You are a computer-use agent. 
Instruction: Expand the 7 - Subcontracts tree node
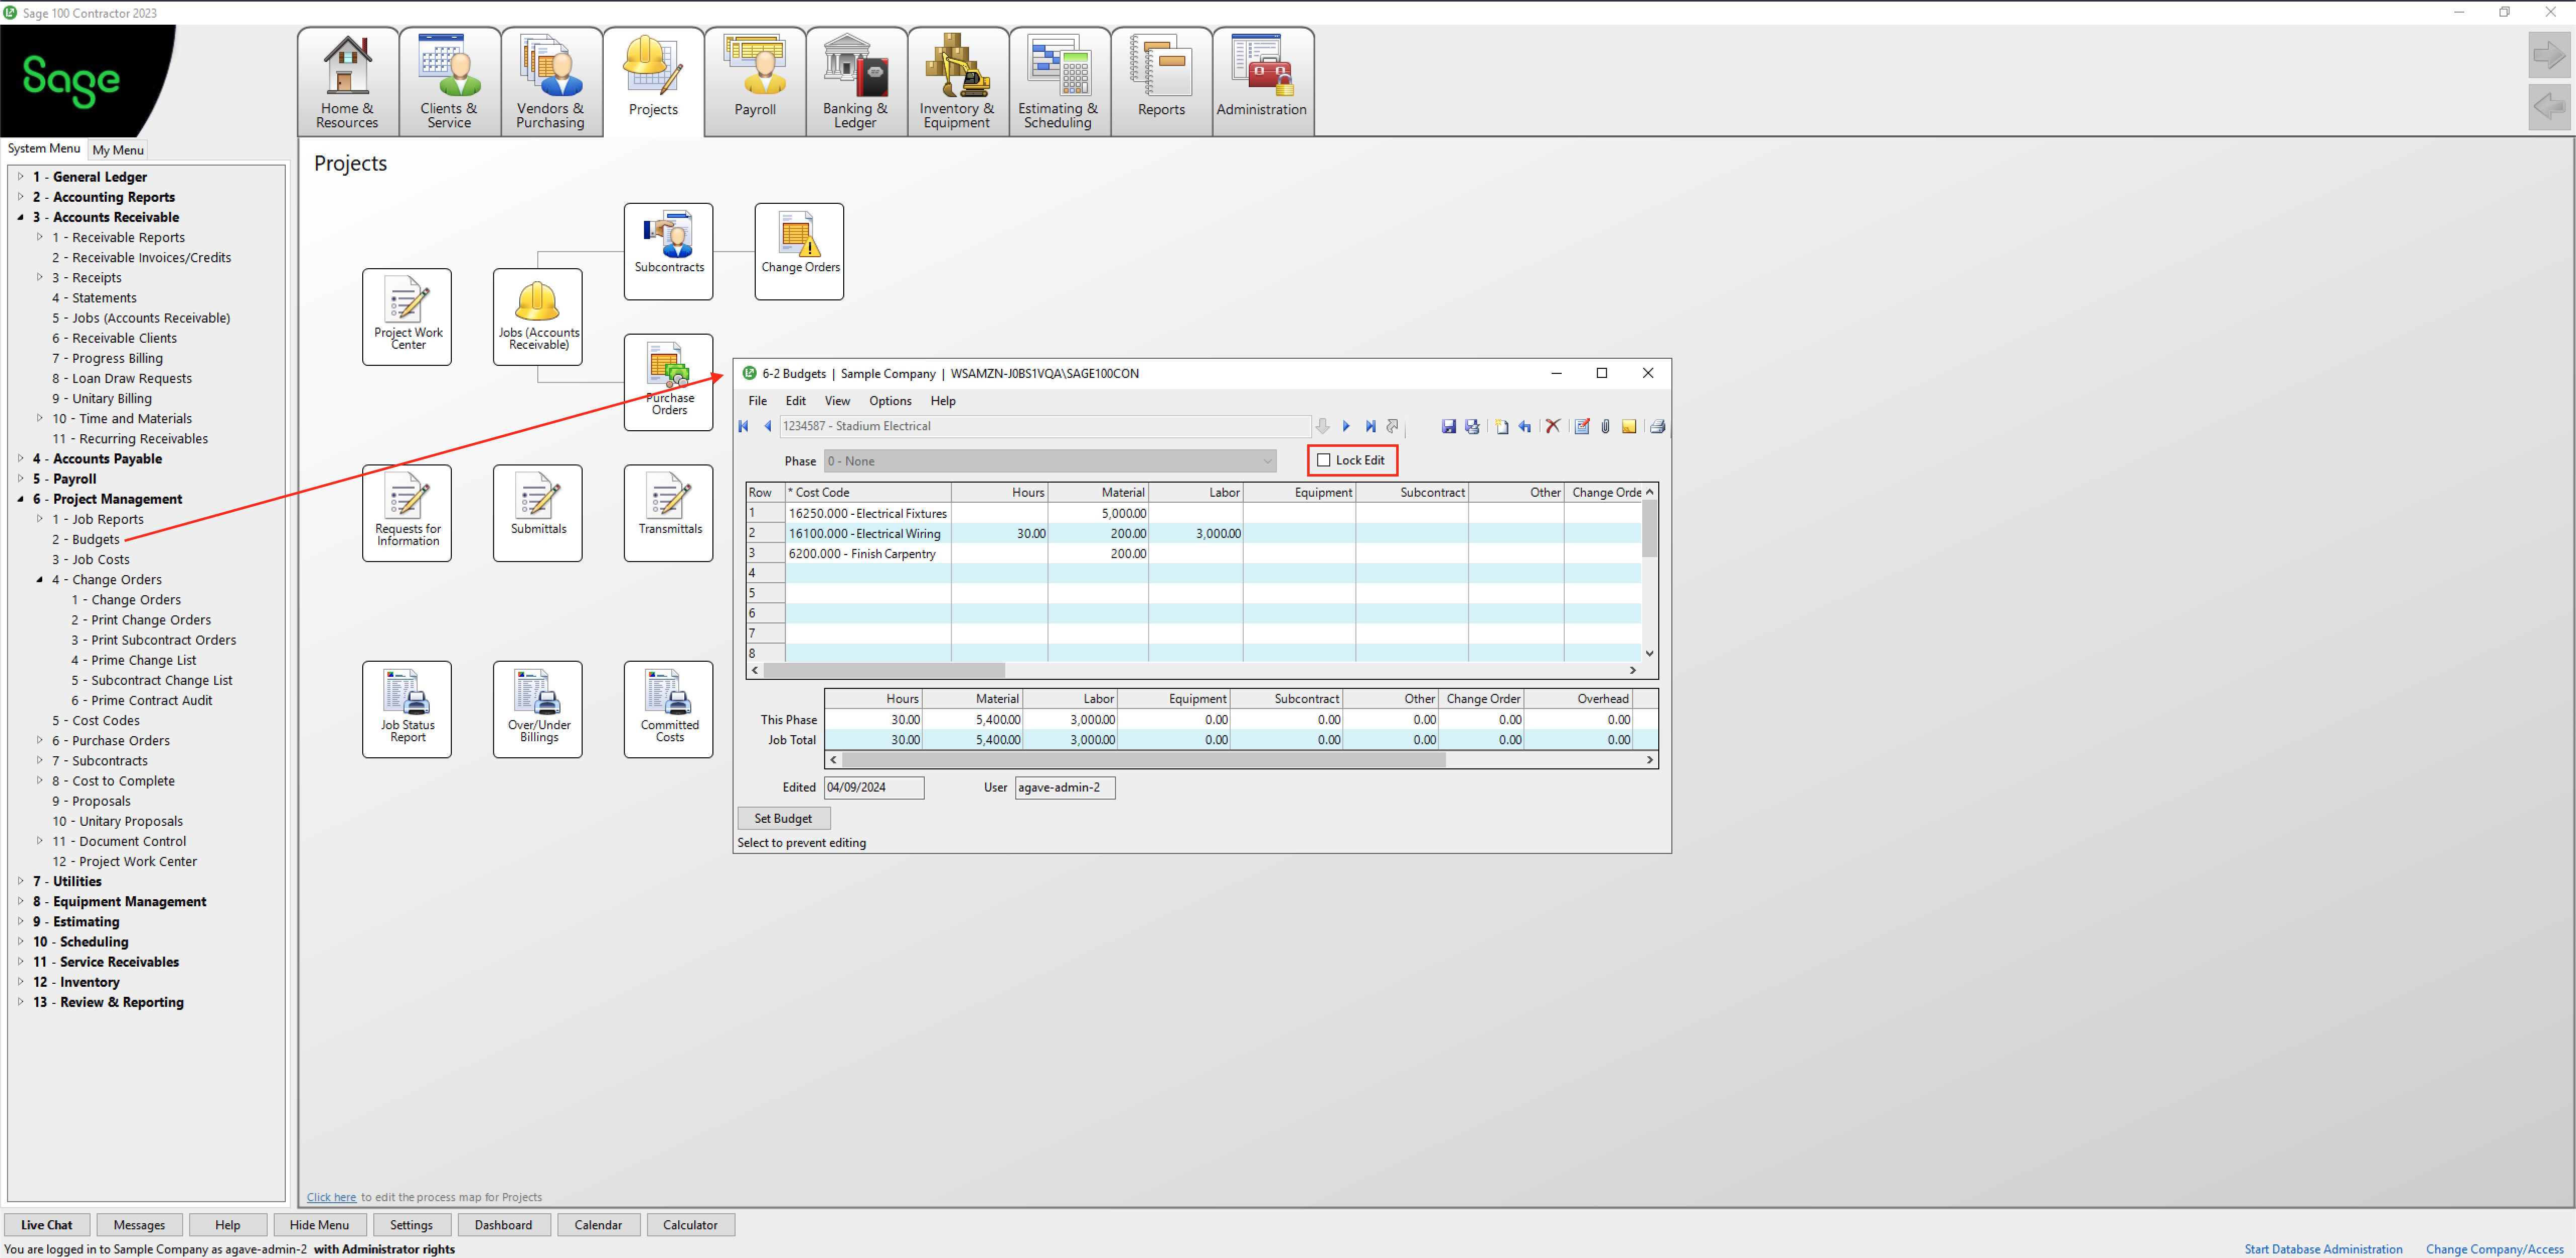click(x=40, y=760)
